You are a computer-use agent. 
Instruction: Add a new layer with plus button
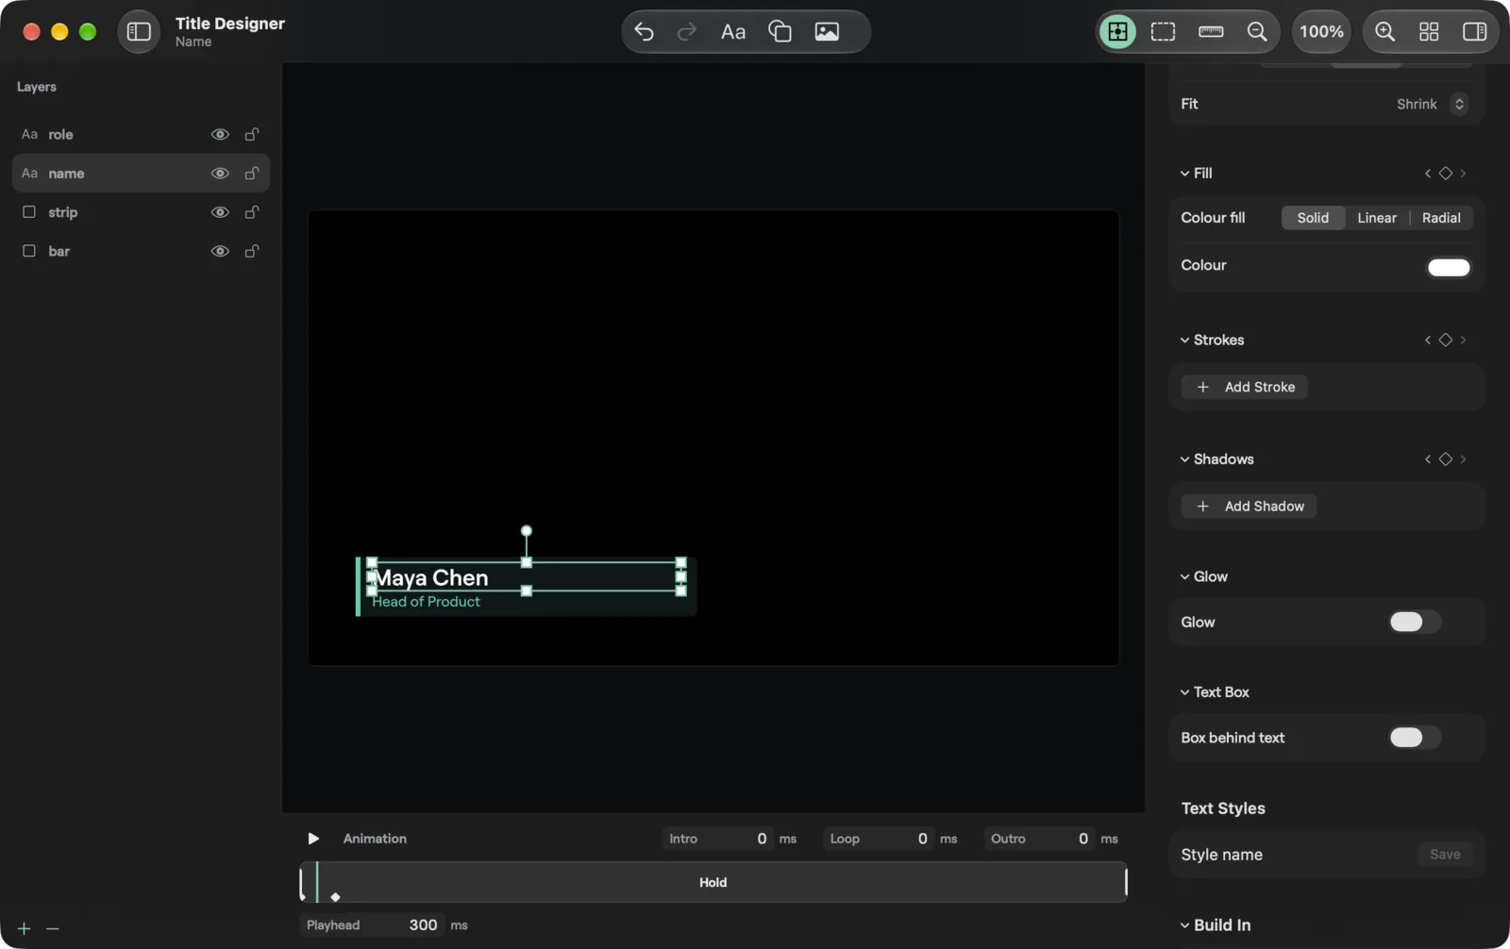[x=25, y=929]
